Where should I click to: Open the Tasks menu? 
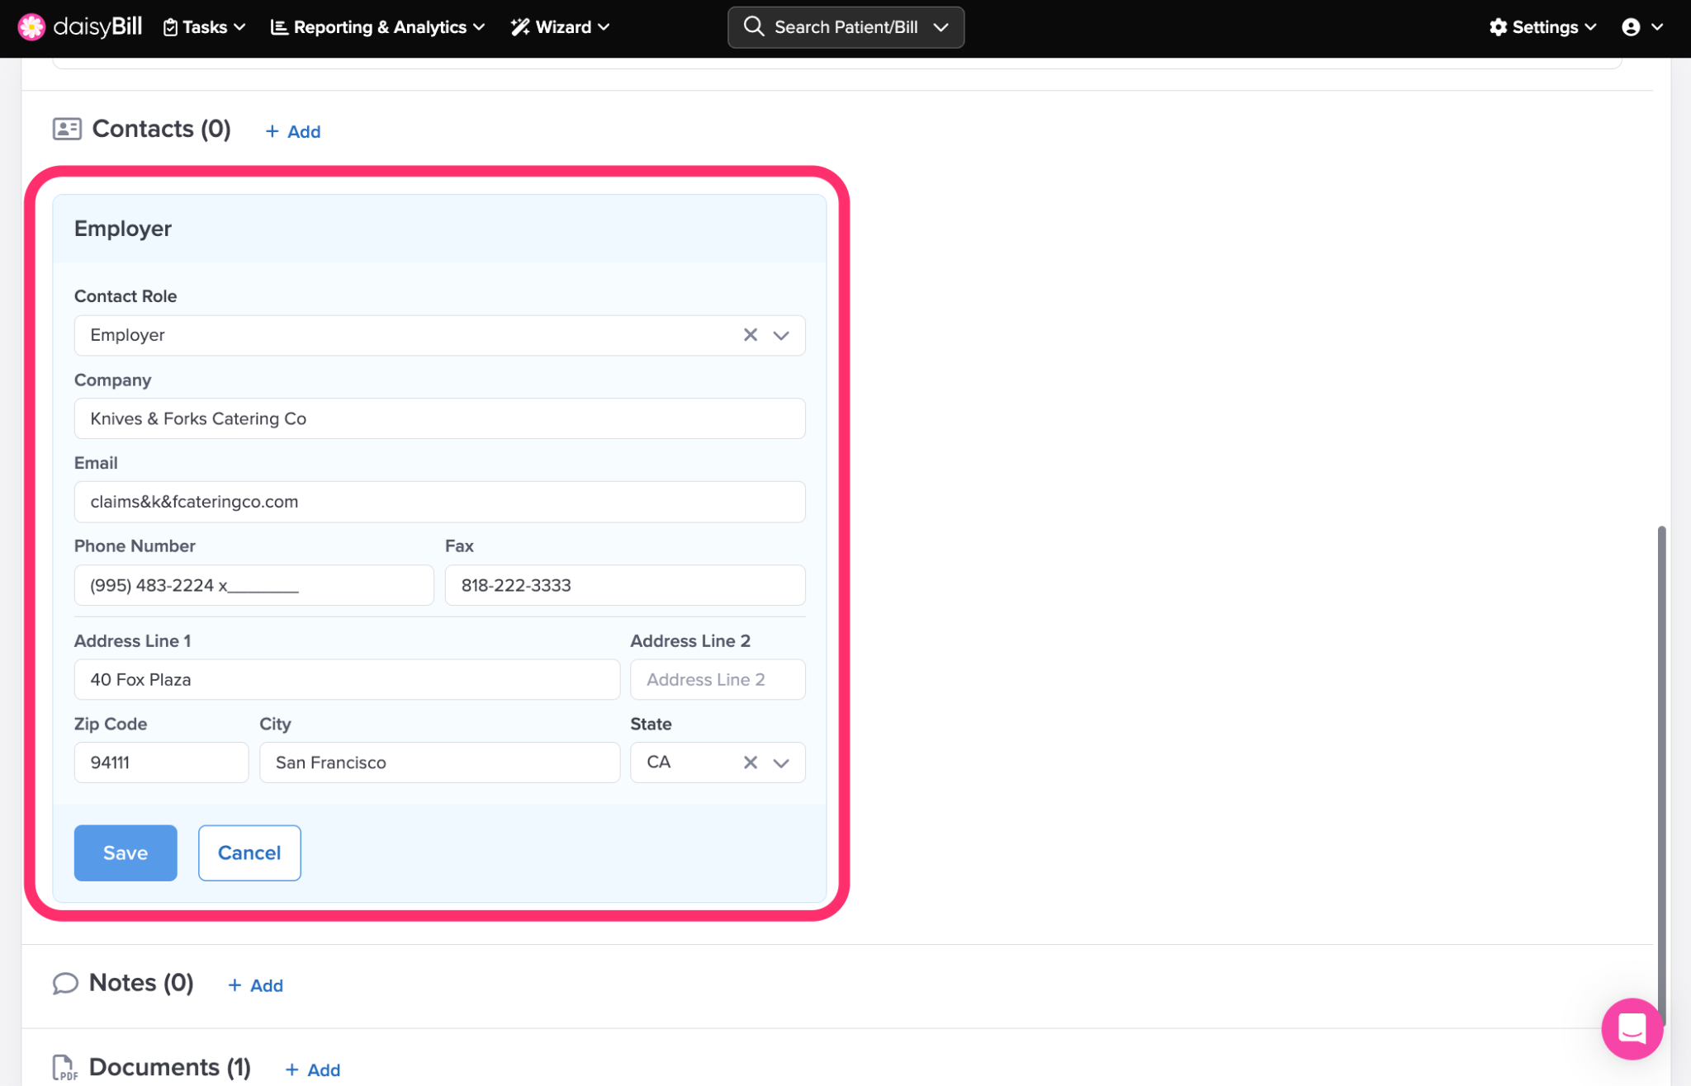(x=204, y=27)
